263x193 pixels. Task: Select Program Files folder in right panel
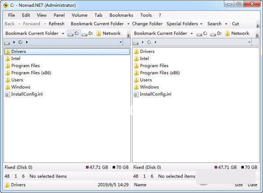pos(151,66)
